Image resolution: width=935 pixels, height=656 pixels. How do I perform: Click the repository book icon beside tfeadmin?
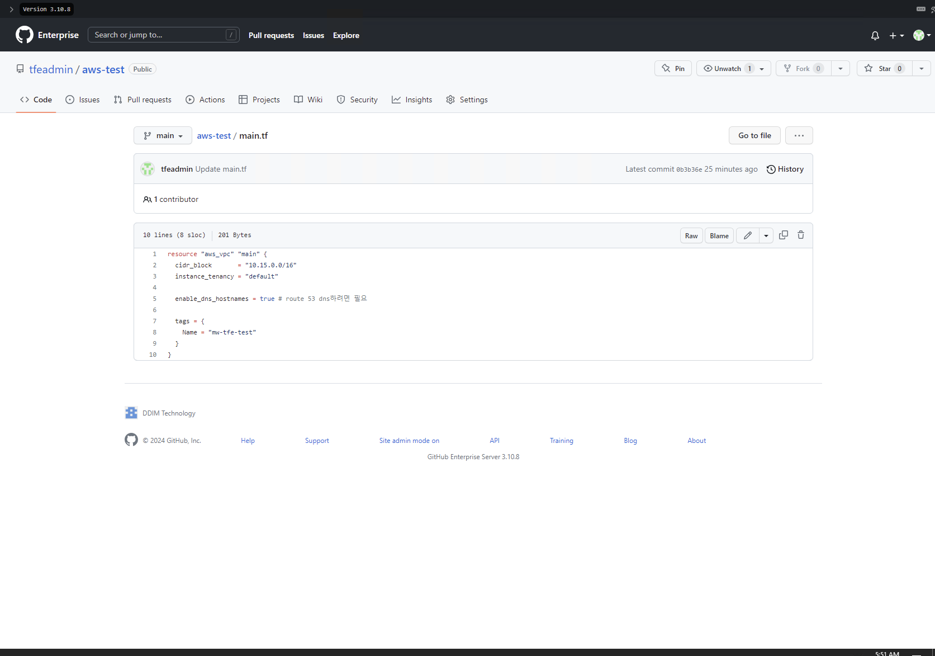click(20, 69)
